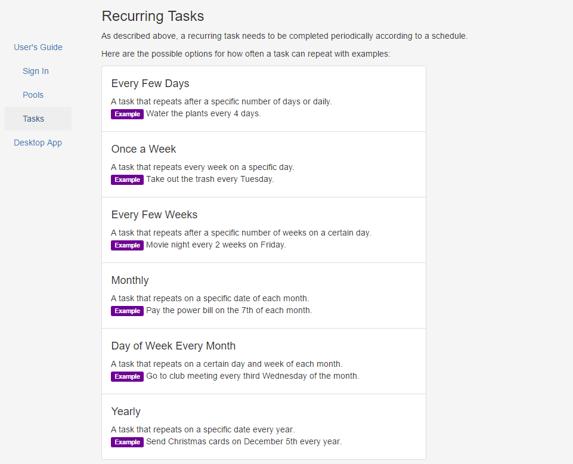Click the Once a Week heading
The height and width of the screenshot is (464, 573).
coord(144,149)
